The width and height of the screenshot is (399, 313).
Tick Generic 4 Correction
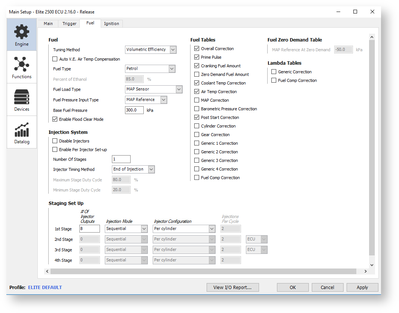pyautogui.click(x=197, y=169)
